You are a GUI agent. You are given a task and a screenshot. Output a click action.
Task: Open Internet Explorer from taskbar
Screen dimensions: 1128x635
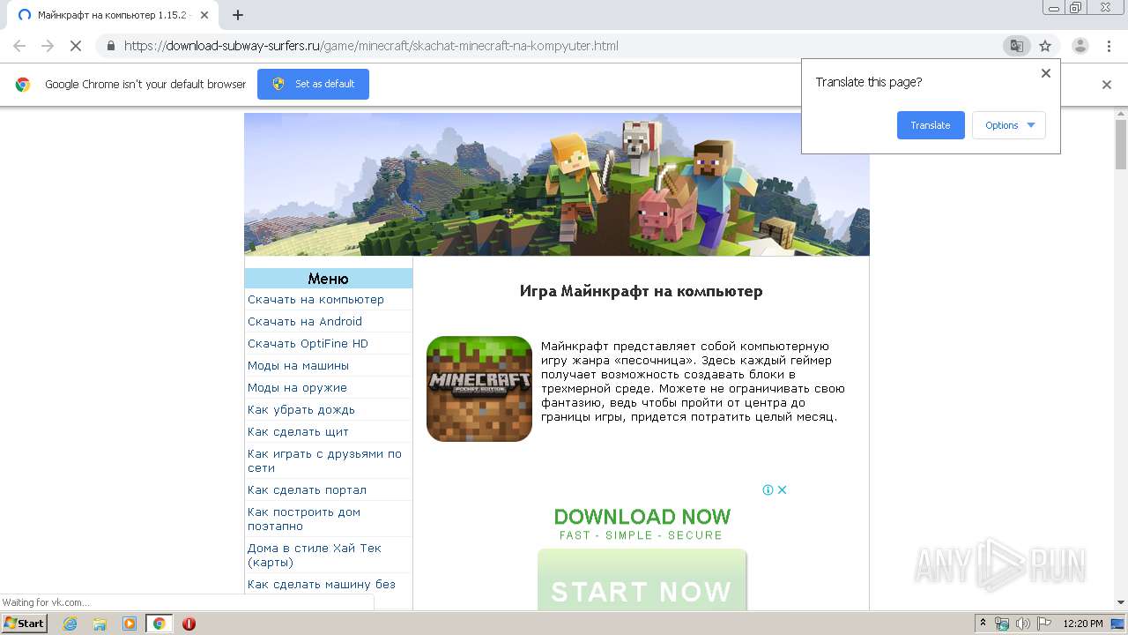[x=70, y=624]
